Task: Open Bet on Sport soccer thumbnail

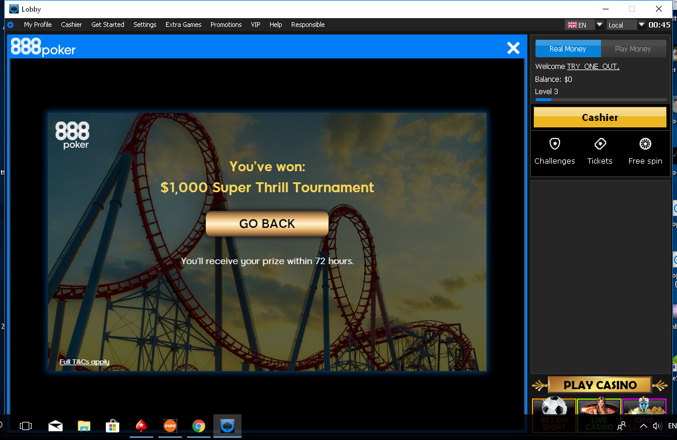Action: point(554,415)
